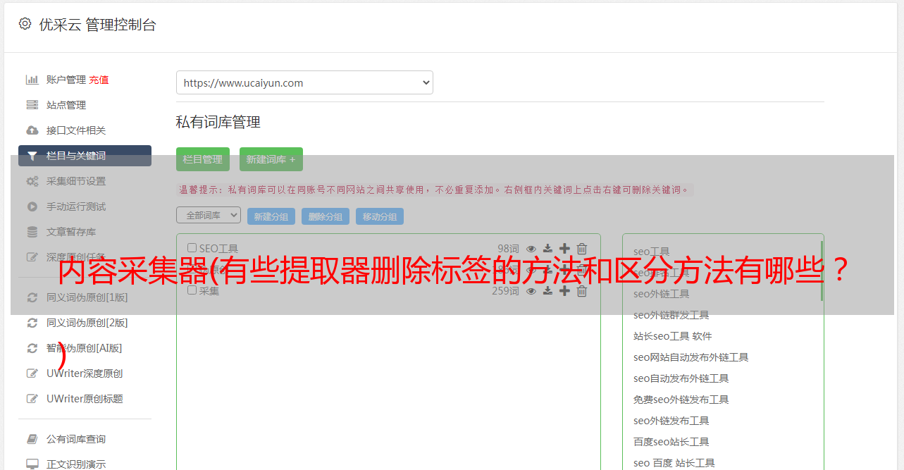Click the 栏目管理 button
This screenshot has height=470, width=904.
pos(203,159)
